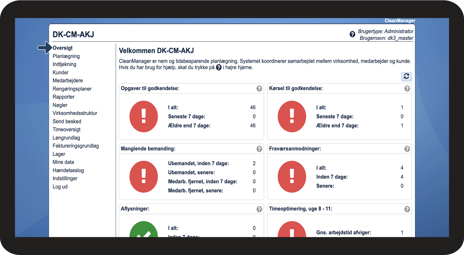Click the red alert icon in Fraværsanmodninger
464x255 pixels.
coord(292,176)
